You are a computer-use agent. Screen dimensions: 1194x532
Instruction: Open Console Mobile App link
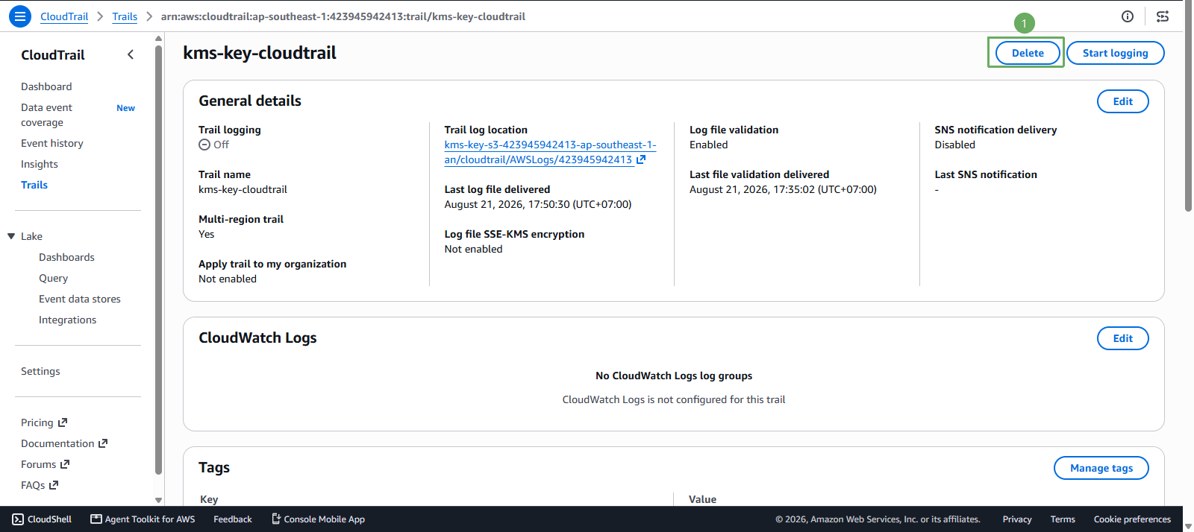pos(318,519)
